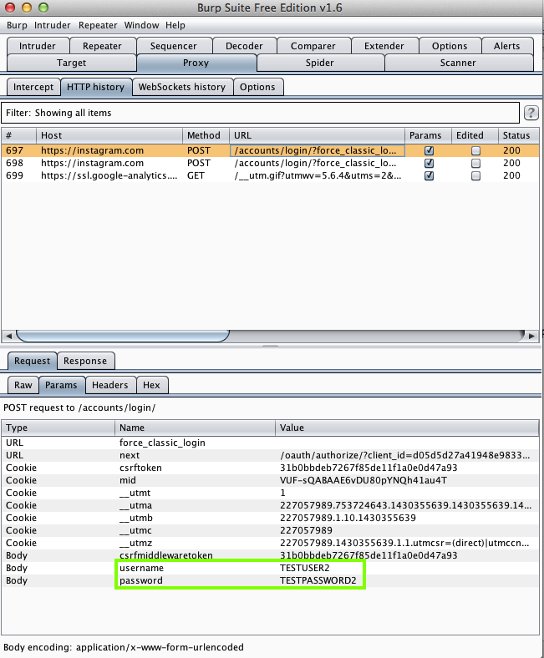Image resolution: width=544 pixels, height=658 pixels.
Task: Toggle Edited checkbox for request 697
Action: 475,150
